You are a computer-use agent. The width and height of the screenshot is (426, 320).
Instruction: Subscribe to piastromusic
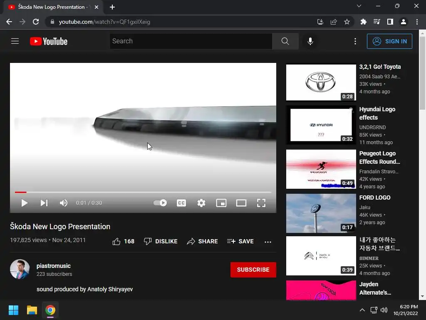coord(253,270)
